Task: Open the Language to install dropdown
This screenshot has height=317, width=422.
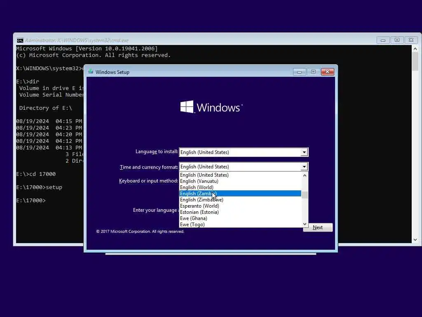Action: click(304, 152)
